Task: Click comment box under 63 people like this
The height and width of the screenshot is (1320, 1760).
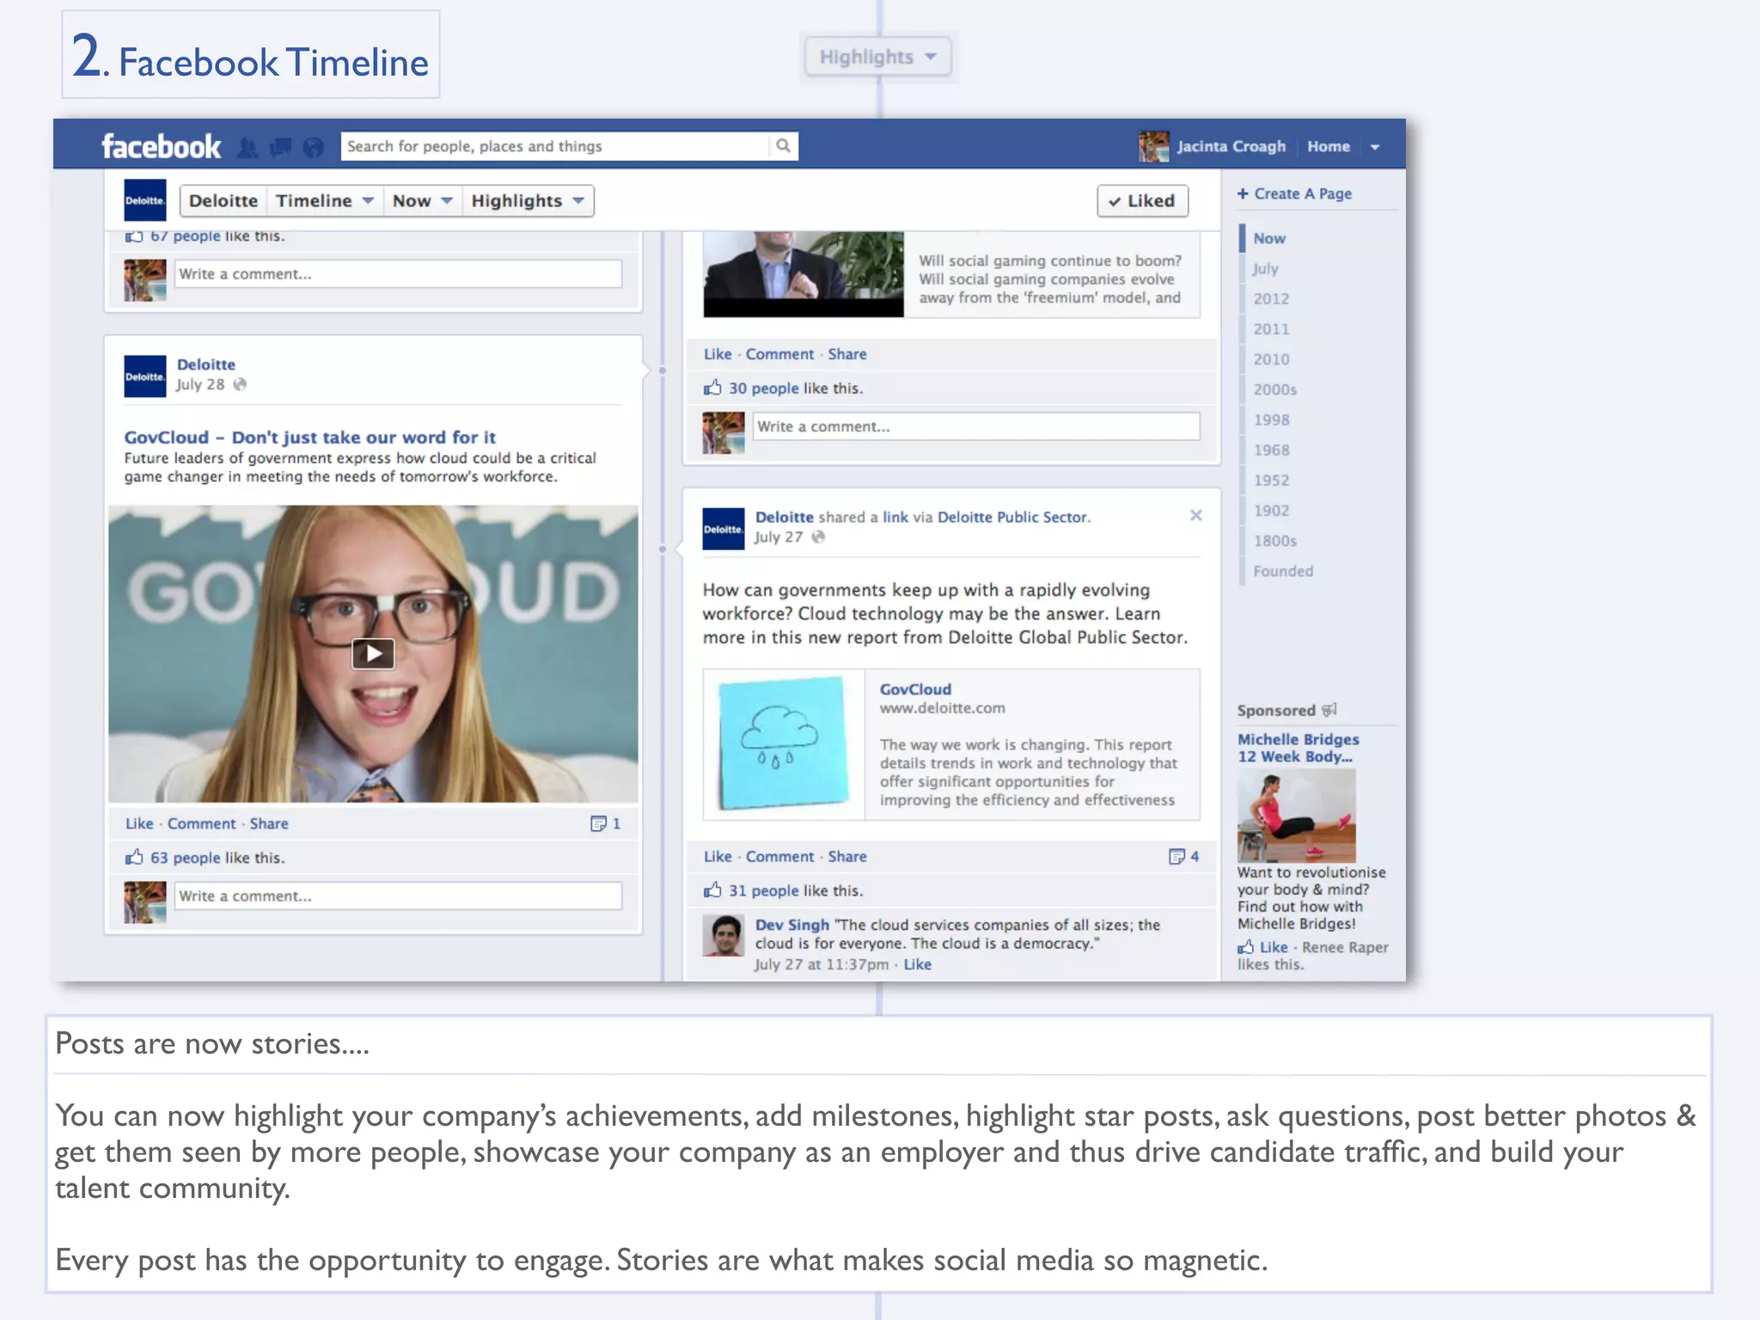Action: pos(398,895)
